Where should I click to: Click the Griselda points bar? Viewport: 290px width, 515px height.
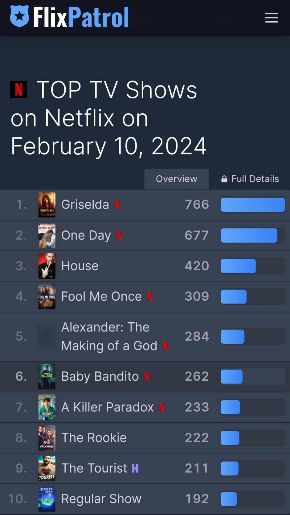pos(252,205)
